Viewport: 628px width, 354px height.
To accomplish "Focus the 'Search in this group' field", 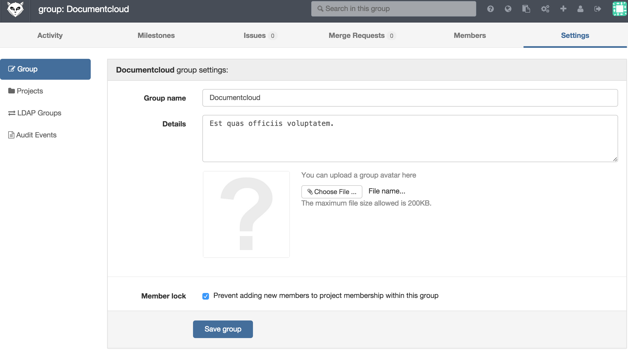I will coord(393,9).
